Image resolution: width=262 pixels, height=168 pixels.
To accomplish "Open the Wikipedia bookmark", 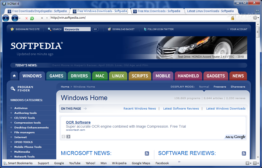I will click(119, 163).
